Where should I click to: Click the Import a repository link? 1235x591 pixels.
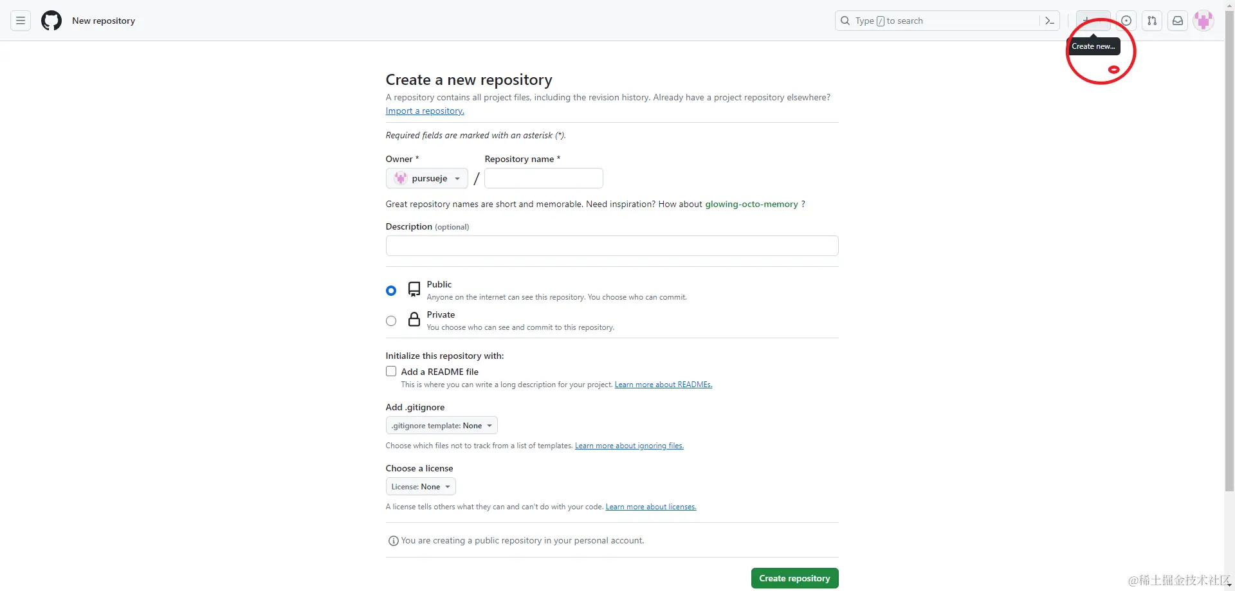[425, 111]
